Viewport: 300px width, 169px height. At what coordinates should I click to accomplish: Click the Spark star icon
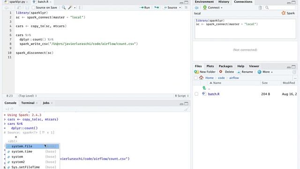pos(284,13)
